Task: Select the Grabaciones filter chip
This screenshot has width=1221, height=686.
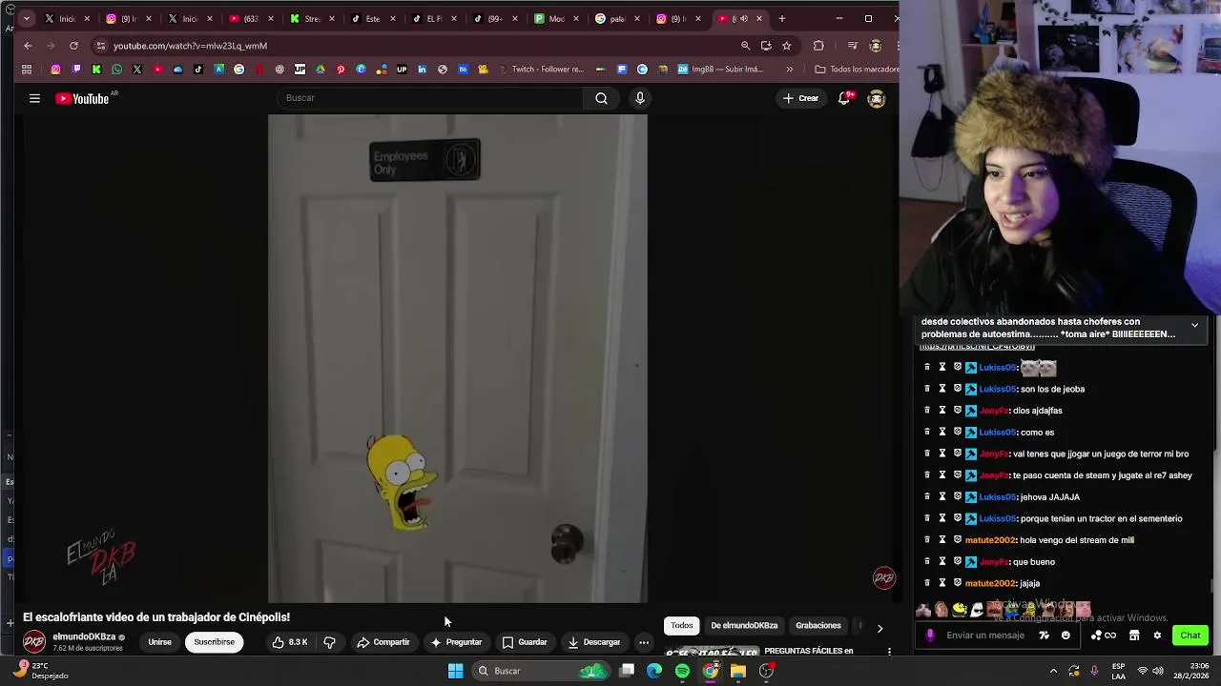Action: pyautogui.click(x=818, y=626)
